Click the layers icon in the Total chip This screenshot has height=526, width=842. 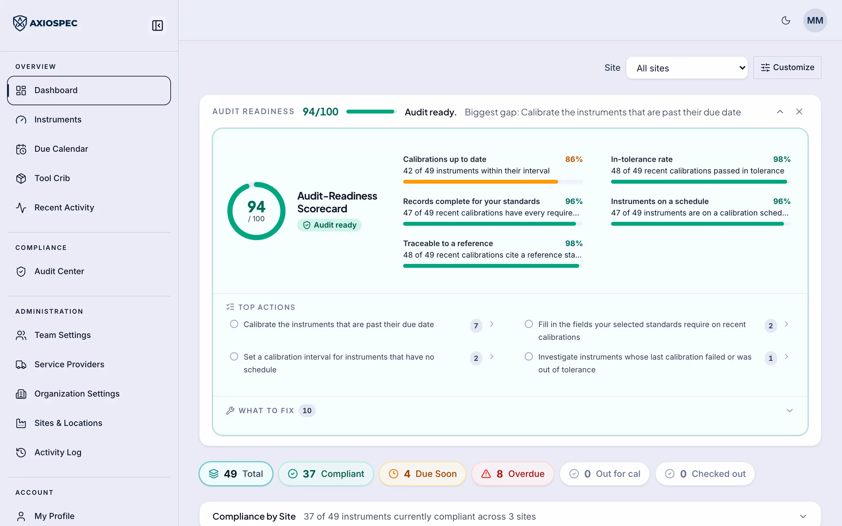click(214, 474)
